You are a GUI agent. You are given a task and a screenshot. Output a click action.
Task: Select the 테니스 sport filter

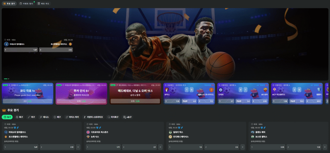click(x=44, y=117)
